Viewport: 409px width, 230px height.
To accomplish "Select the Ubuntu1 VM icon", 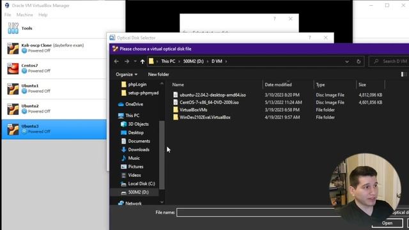I will point(13,89).
